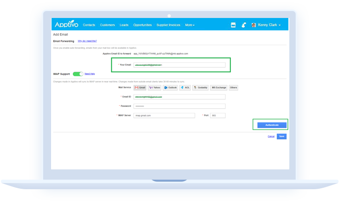The height and width of the screenshot is (203, 339).
Task: Select Gmail as the mail service
Action: click(139, 87)
